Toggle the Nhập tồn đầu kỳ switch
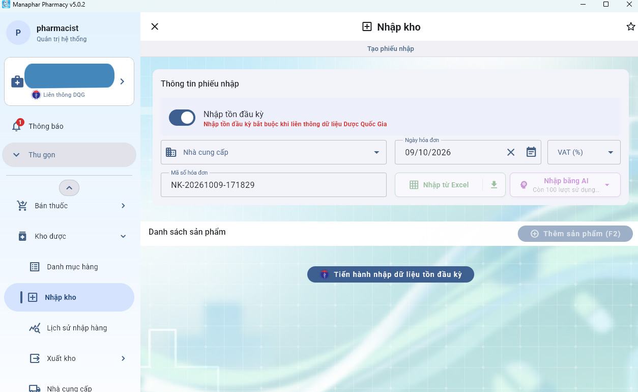Screen dimensions: 638x392 click(x=182, y=118)
